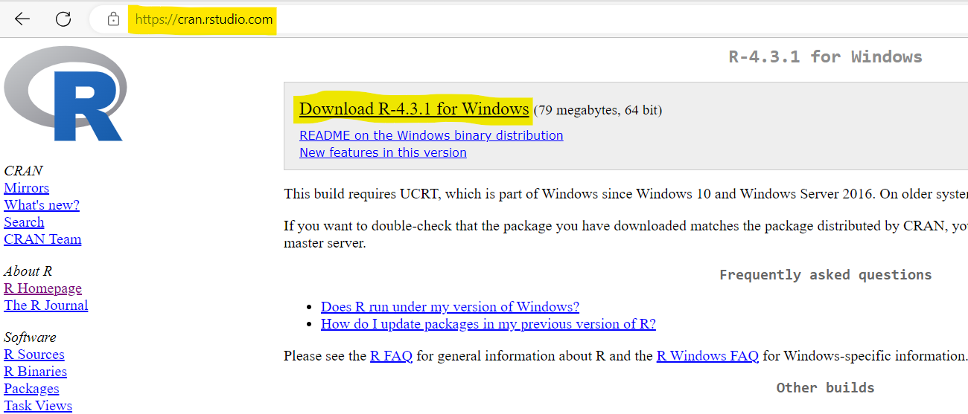Click the browser back arrow
The width and height of the screenshot is (968, 414).
point(22,19)
